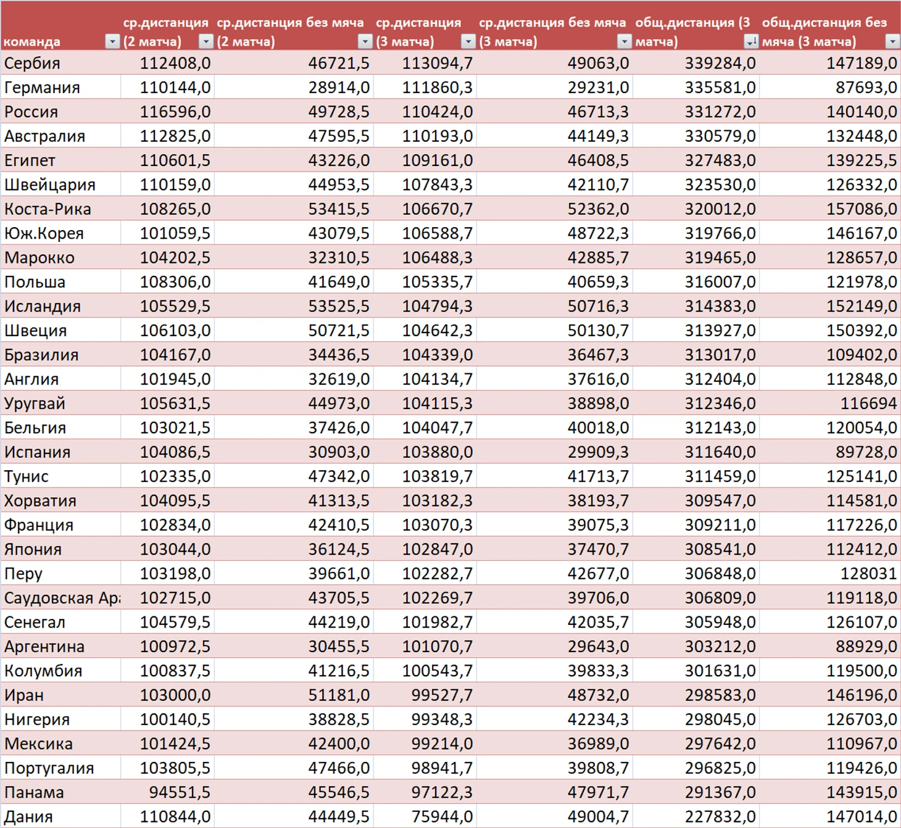Select the Тунис team cell
The width and height of the screenshot is (901, 828).
(60, 476)
